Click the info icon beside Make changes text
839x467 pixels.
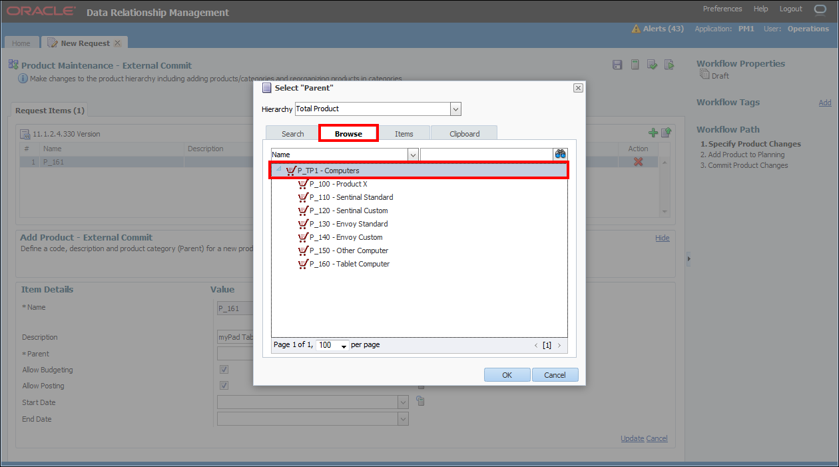[23, 79]
